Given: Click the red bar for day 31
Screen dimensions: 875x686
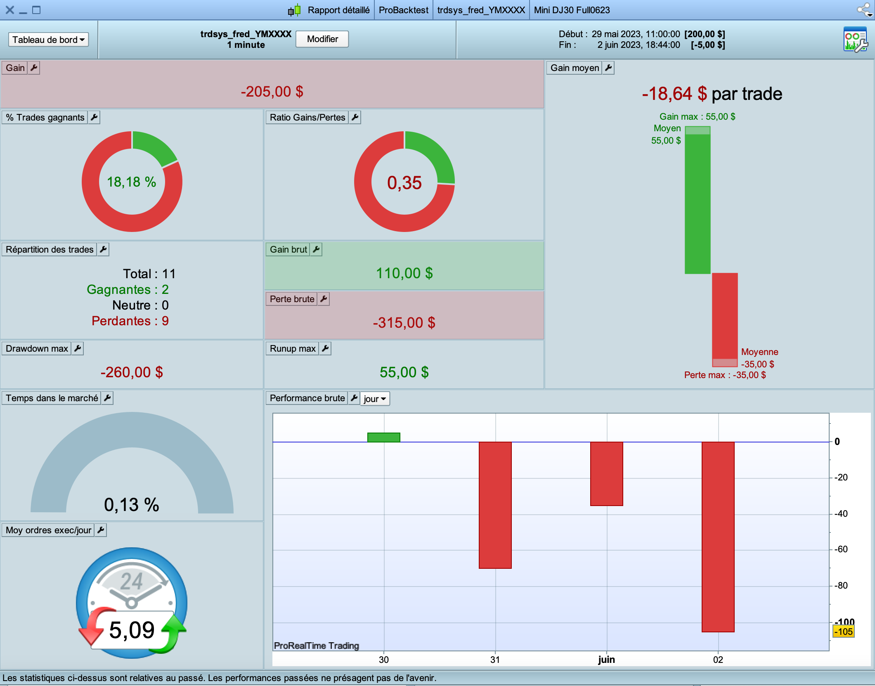Looking at the screenshot, I should pos(495,504).
